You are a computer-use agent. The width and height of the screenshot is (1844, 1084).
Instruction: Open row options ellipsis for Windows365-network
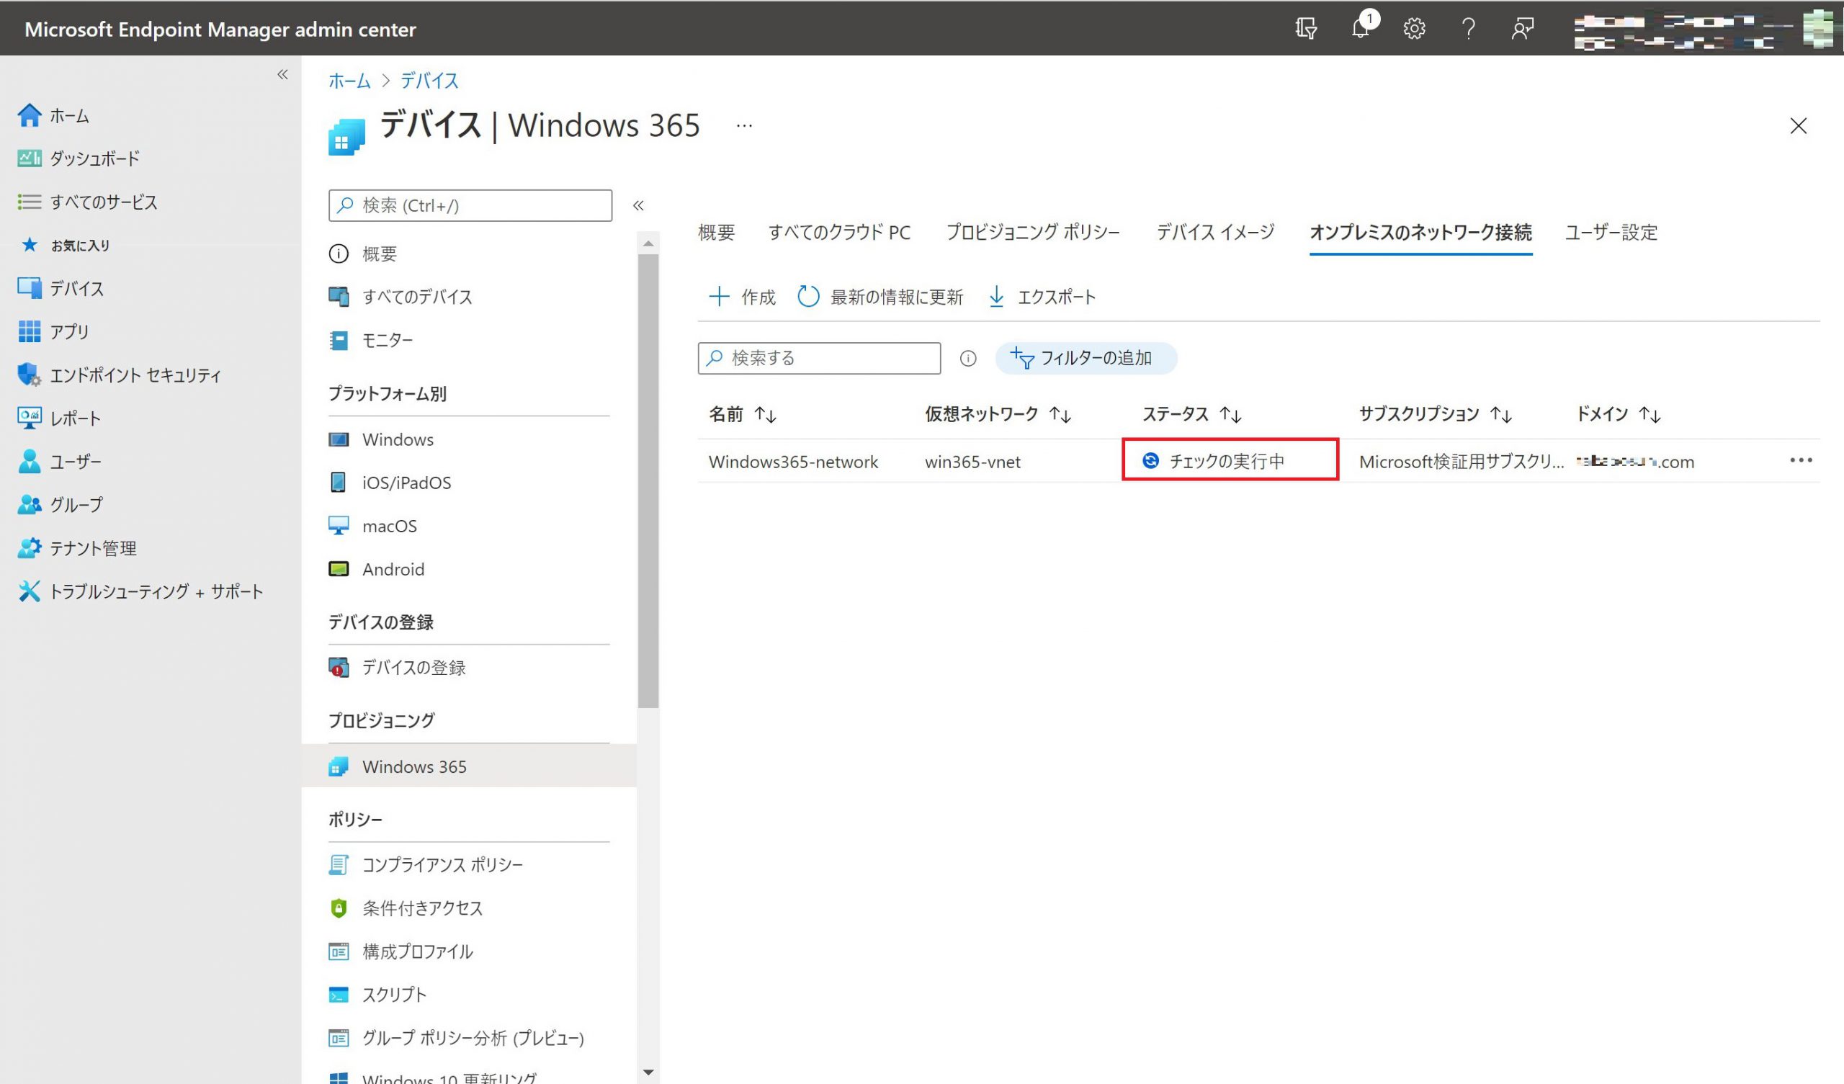pos(1801,460)
